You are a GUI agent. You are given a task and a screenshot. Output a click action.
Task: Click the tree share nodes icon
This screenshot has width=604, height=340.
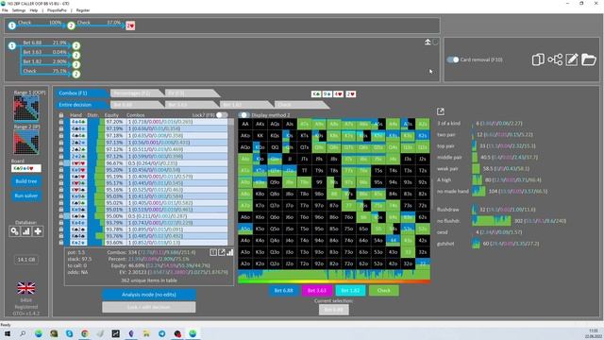555,59
